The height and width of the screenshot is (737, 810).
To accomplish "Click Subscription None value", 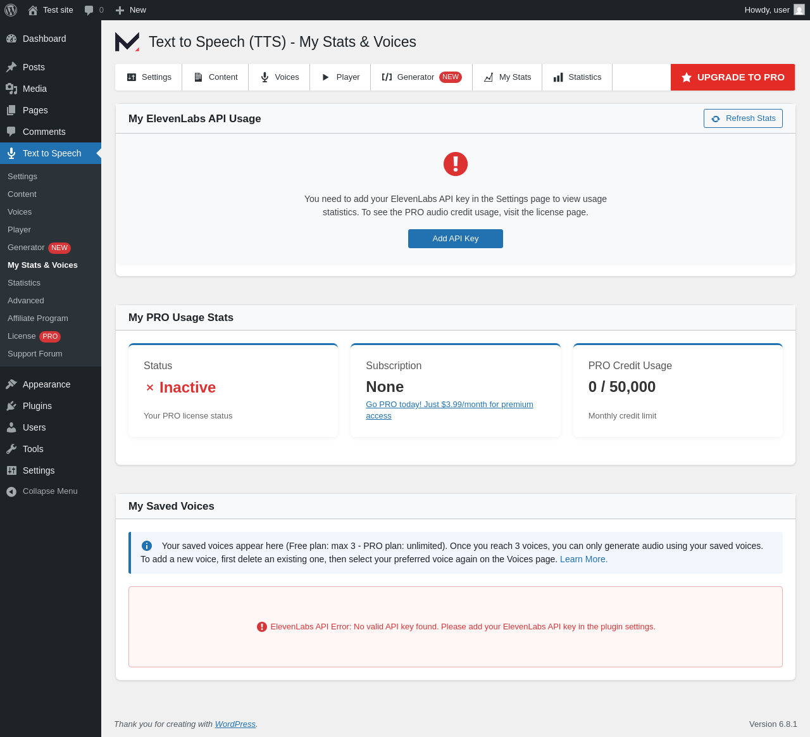I will pyautogui.click(x=385, y=387).
